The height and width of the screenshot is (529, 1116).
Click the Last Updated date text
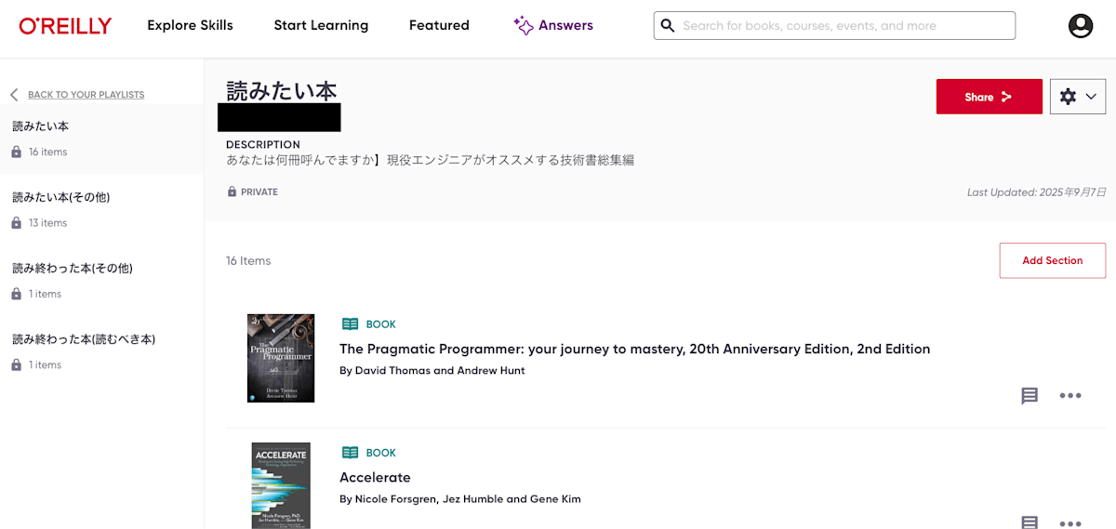[x=1037, y=192]
